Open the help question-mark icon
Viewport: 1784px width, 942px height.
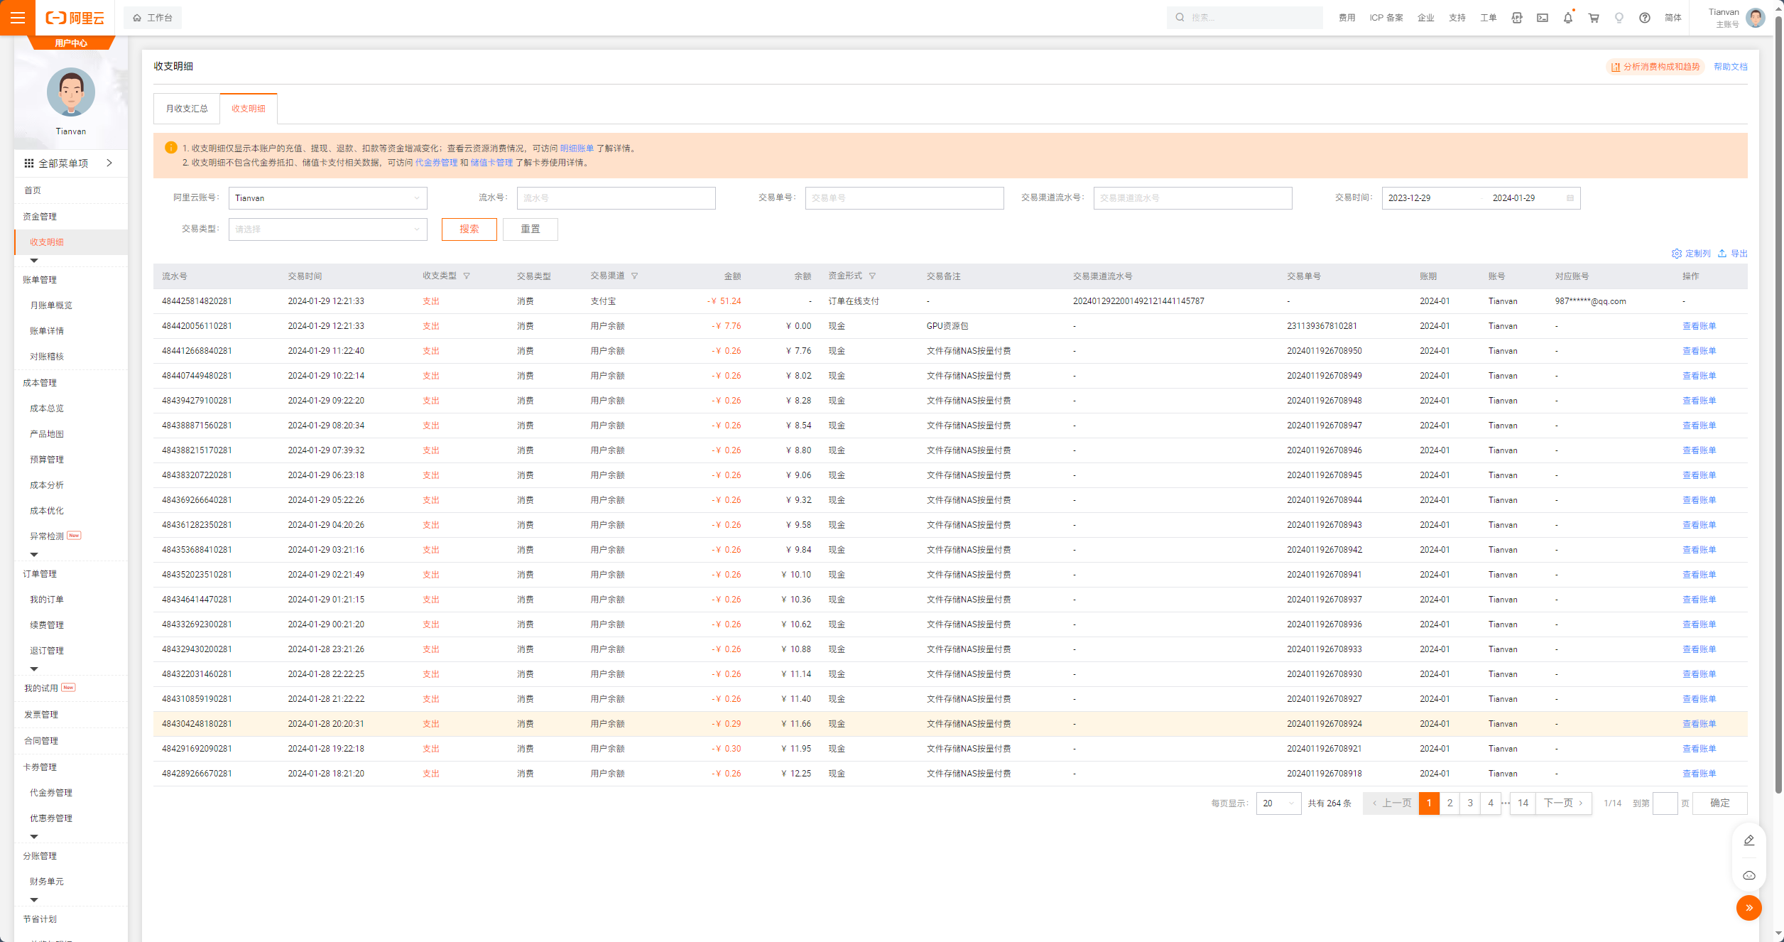tap(1644, 18)
